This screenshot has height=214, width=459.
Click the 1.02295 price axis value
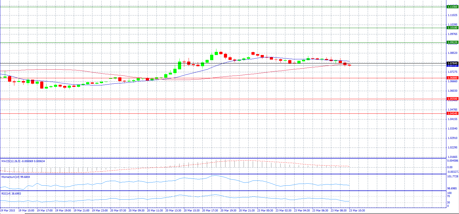click(x=453, y=148)
